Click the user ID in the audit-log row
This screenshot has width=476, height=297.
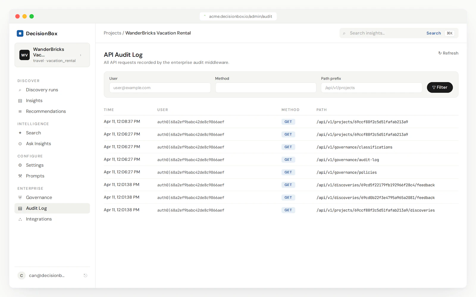[x=191, y=160]
